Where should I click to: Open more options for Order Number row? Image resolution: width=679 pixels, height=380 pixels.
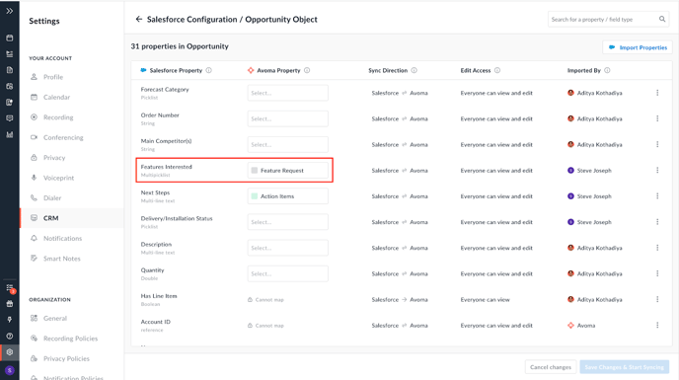657,118
